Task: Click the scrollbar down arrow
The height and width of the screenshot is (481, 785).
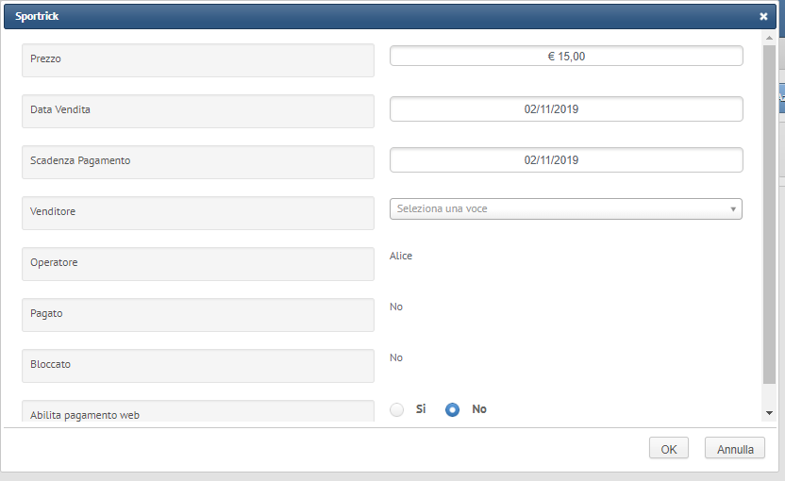Action: click(x=769, y=413)
